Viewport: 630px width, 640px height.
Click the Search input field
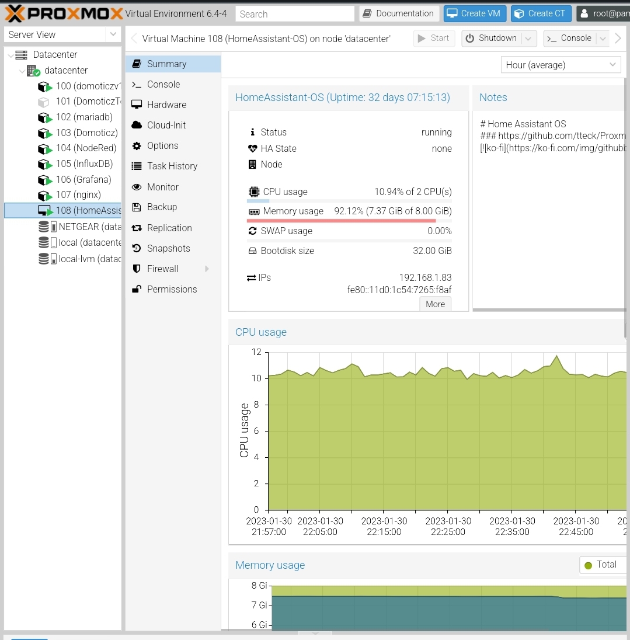295,14
